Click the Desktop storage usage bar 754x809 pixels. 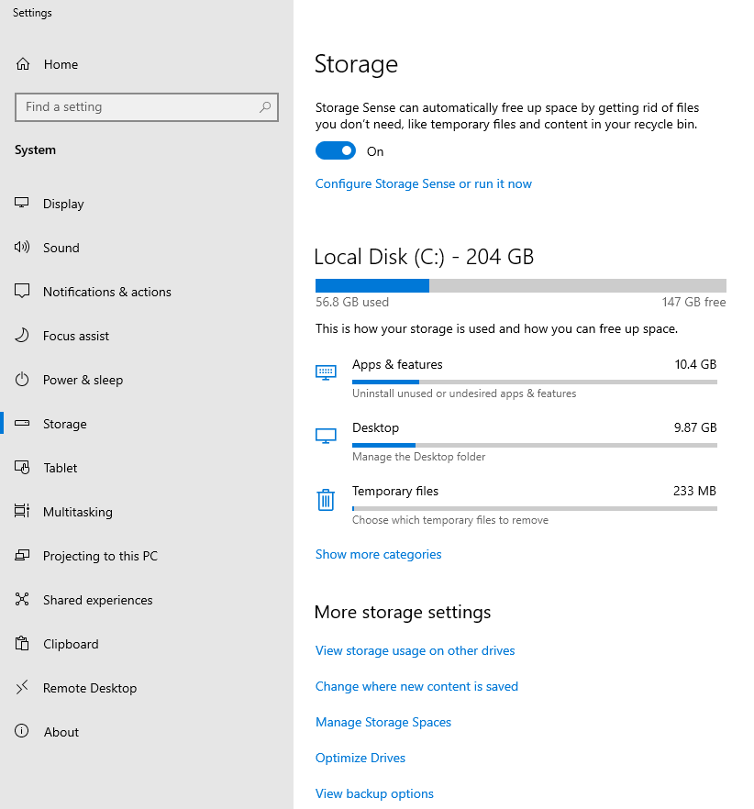(x=535, y=445)
